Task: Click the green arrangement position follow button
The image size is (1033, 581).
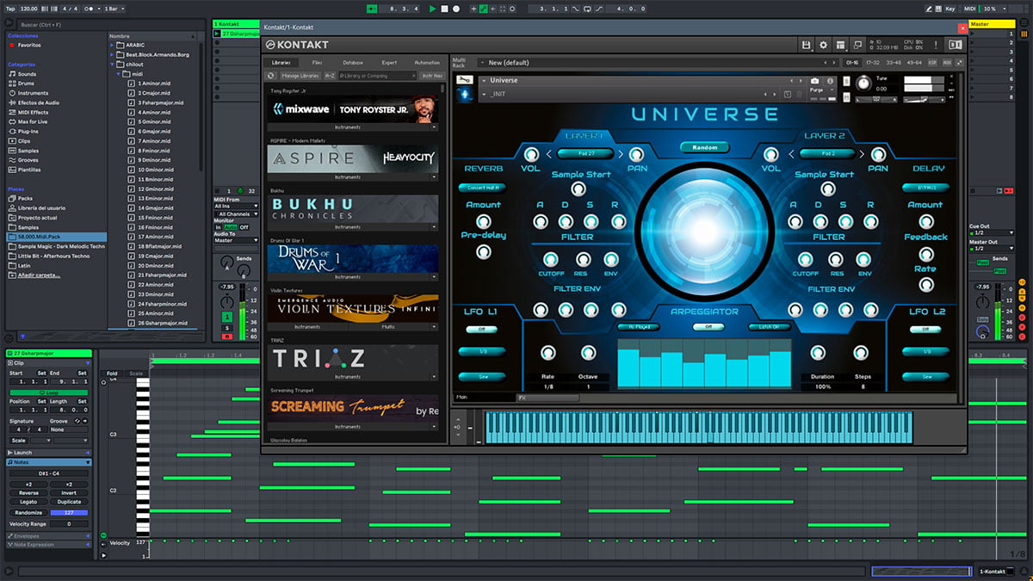Action: (371, 9)
